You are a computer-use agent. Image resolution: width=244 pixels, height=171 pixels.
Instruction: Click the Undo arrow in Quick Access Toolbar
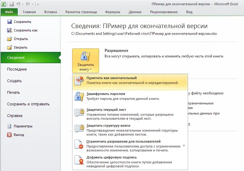(x=18, y=4)
